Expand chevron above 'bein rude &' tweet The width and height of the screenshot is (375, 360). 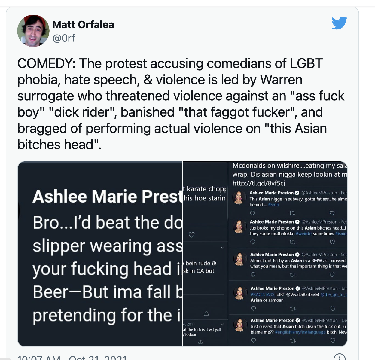(222, 248)
